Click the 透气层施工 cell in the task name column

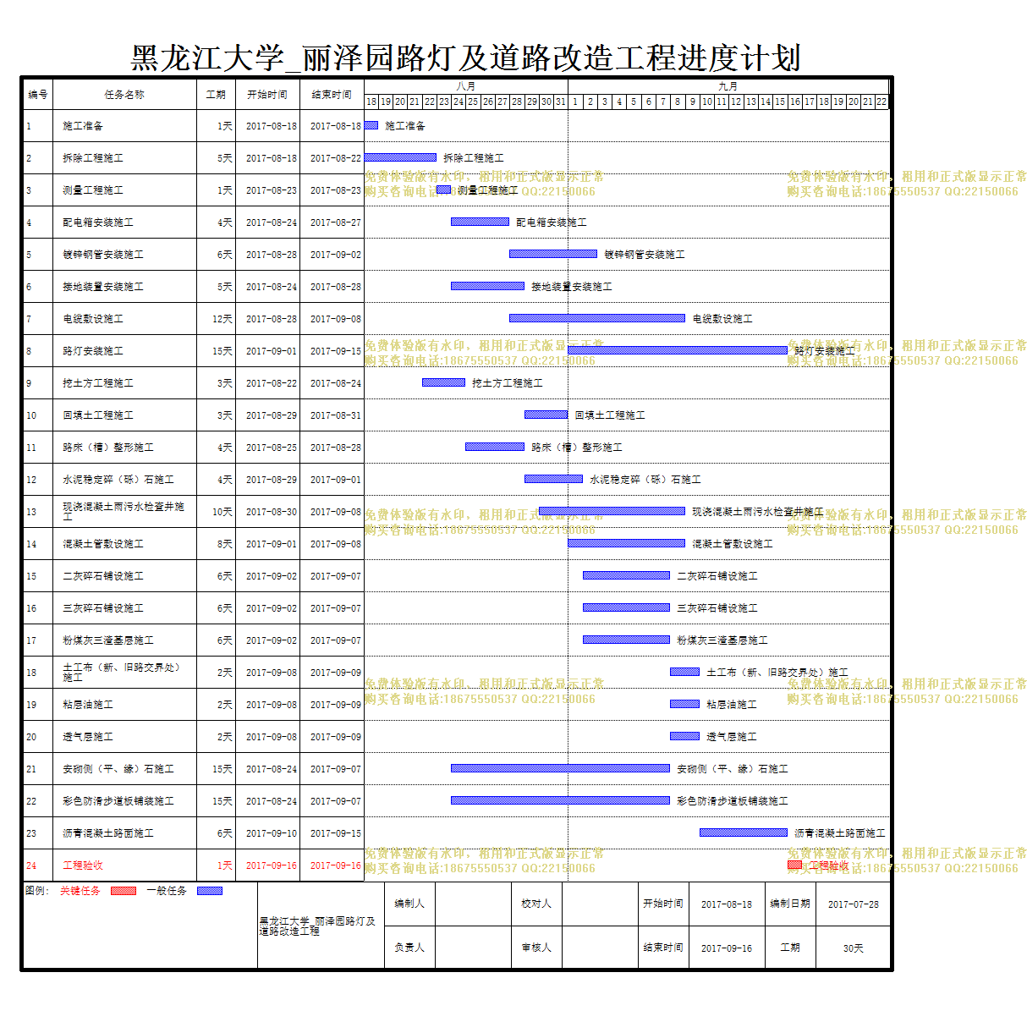point(124,737)
